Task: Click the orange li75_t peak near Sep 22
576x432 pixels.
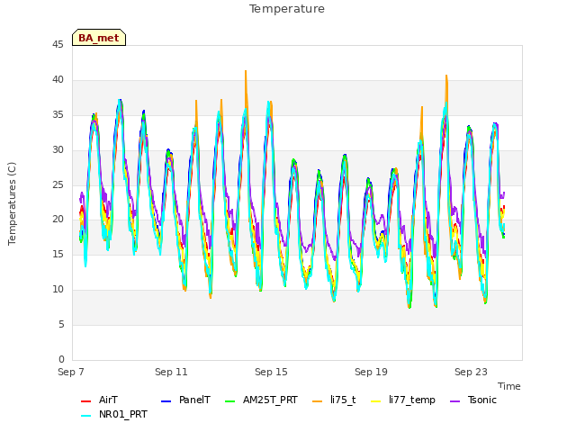Action: pyautogui.click(x=446, y=76)
